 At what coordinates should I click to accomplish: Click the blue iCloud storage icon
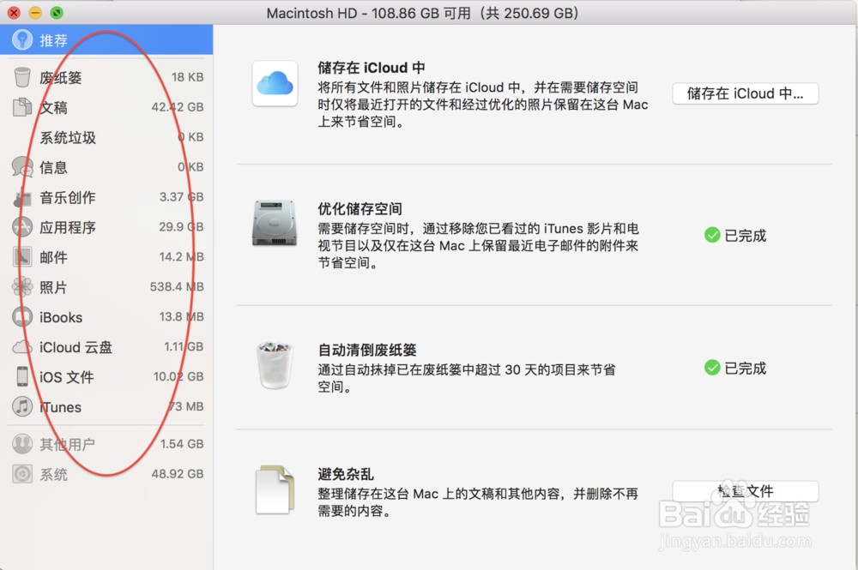pyautogui.click(x=275, y=83)
